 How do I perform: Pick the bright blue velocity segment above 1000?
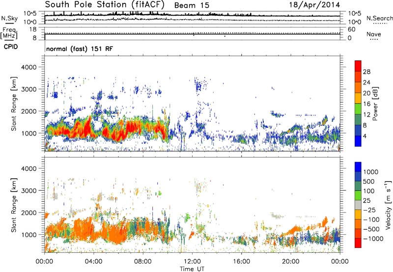pyautogui.click(x=358, y=167)
